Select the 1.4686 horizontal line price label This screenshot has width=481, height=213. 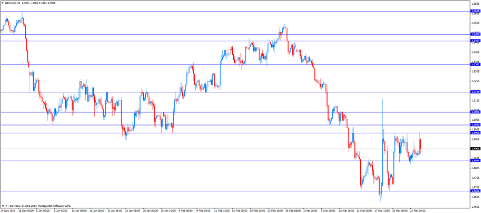pos(475,191)
